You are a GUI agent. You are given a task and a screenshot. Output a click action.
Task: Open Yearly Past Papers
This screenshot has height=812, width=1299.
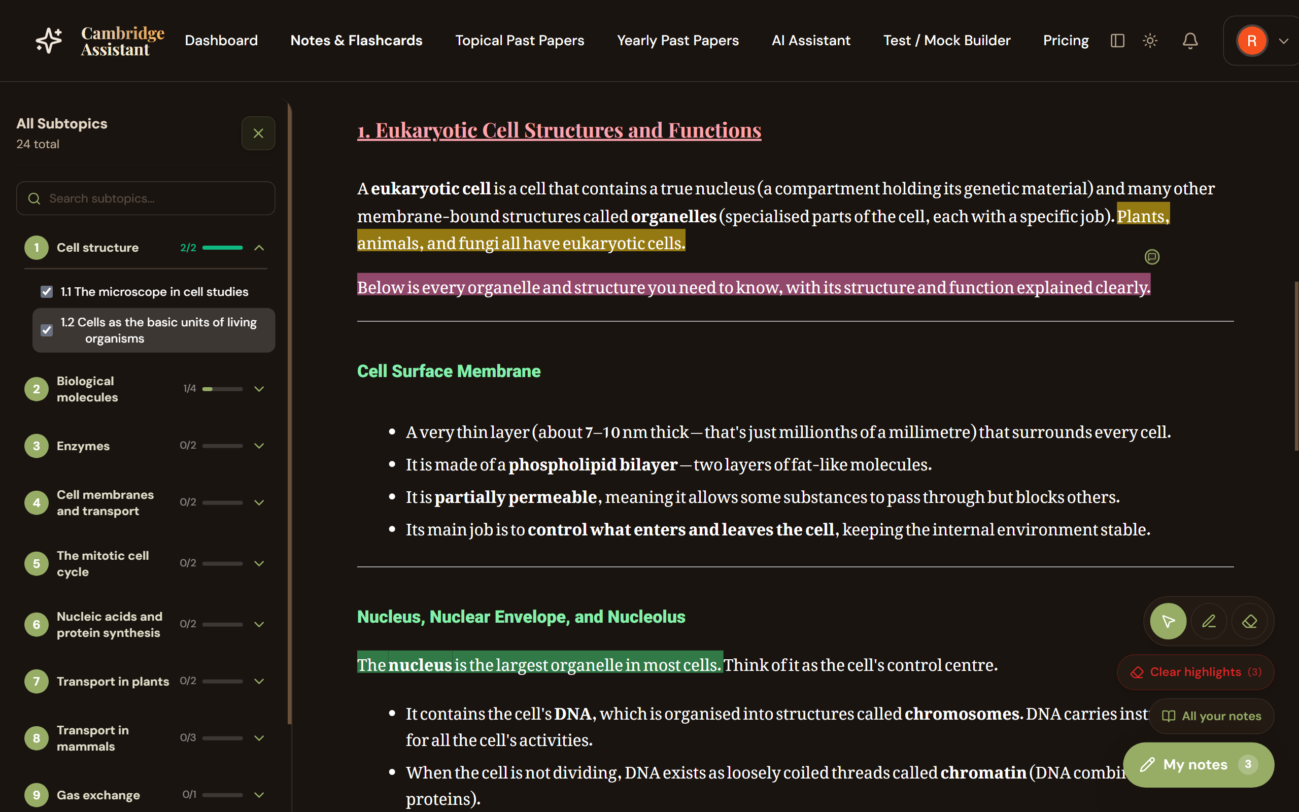point(678,40)
